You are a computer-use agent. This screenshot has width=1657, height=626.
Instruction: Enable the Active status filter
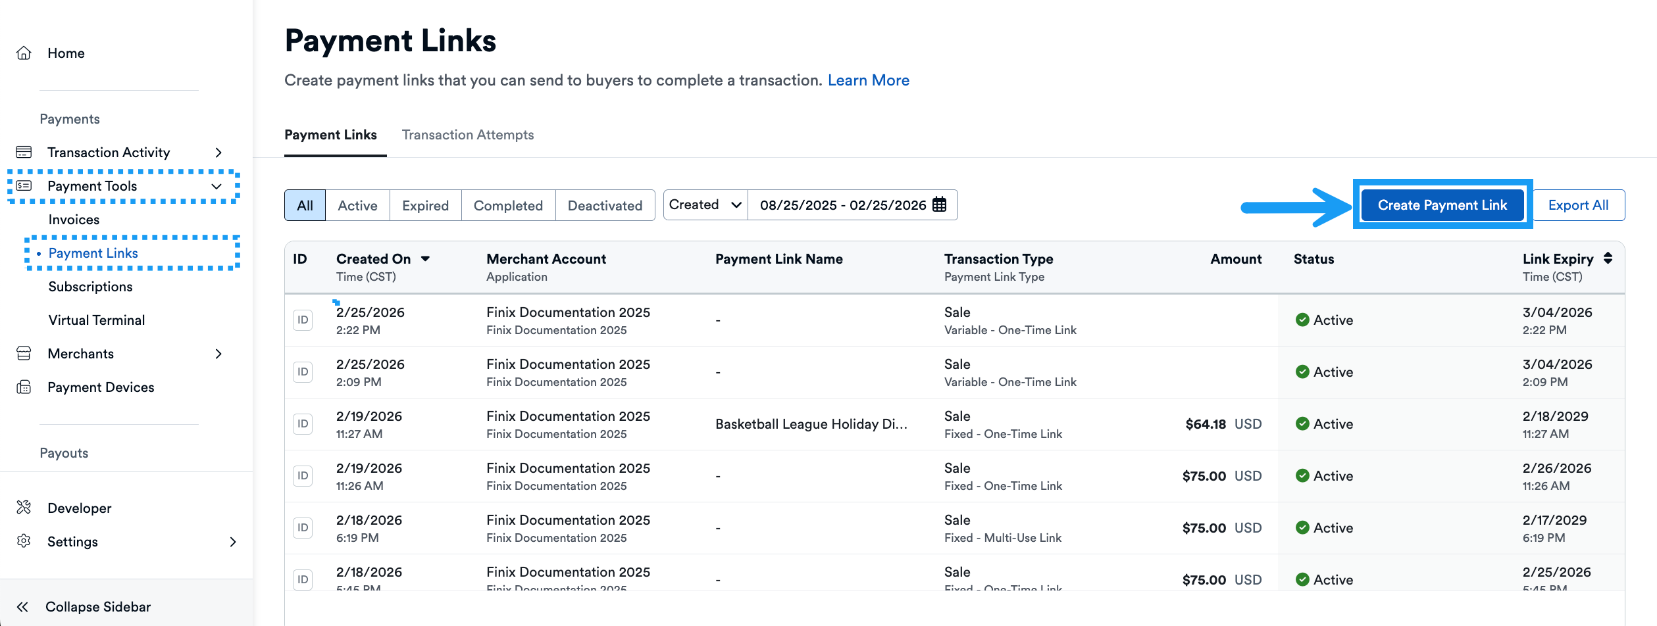tap(357, 205)
